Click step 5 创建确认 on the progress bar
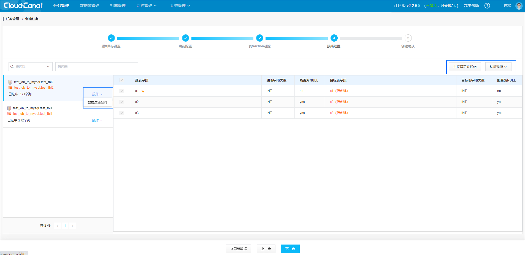This screenshot has height=255, width=525. (408, 38)
